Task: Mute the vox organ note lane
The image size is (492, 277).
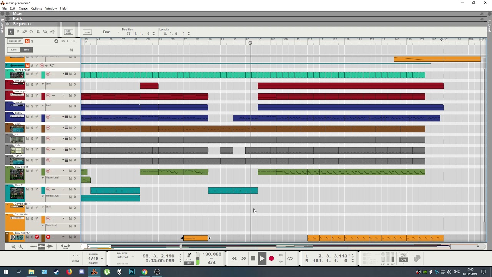Action: 70,95
